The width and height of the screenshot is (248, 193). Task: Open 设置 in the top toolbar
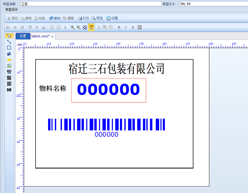112,18
